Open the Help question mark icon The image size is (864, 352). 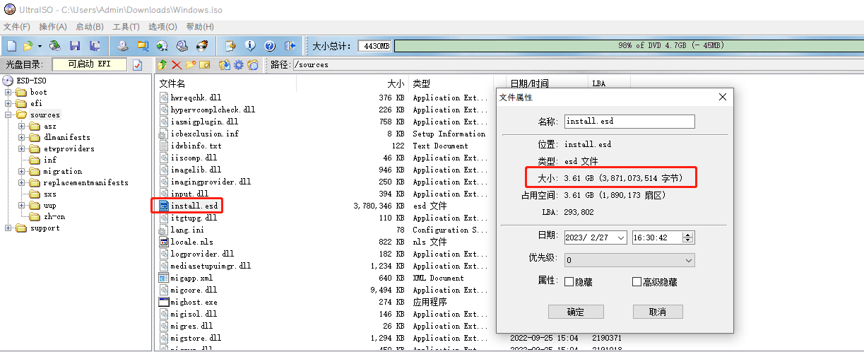click(x=270, y=46)
